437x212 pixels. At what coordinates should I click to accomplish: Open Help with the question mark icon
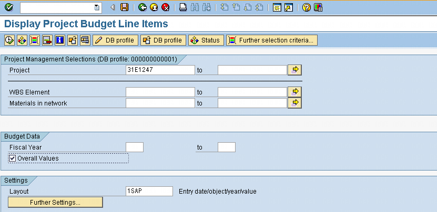click(x=306, y=7)
